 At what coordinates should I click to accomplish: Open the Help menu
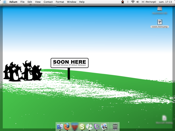pos(82,2)
